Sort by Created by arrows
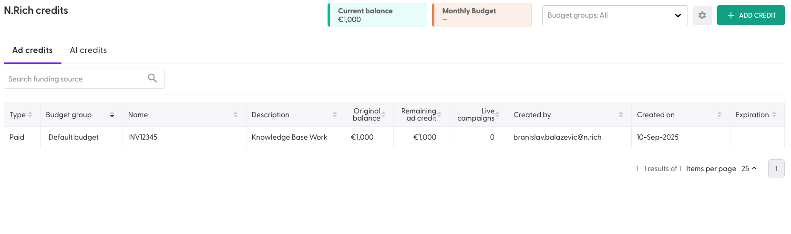791x234 pixels. pos(621,114)
